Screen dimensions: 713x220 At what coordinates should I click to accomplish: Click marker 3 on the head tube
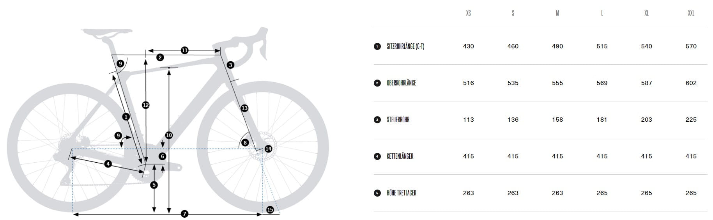coord(230,65)
